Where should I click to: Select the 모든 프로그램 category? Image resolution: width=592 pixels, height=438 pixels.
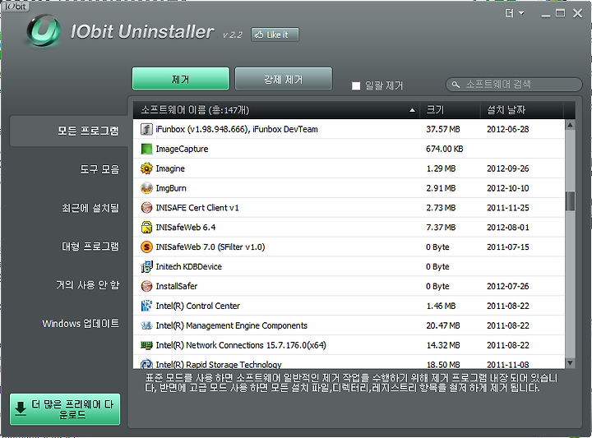click(69, 131)
